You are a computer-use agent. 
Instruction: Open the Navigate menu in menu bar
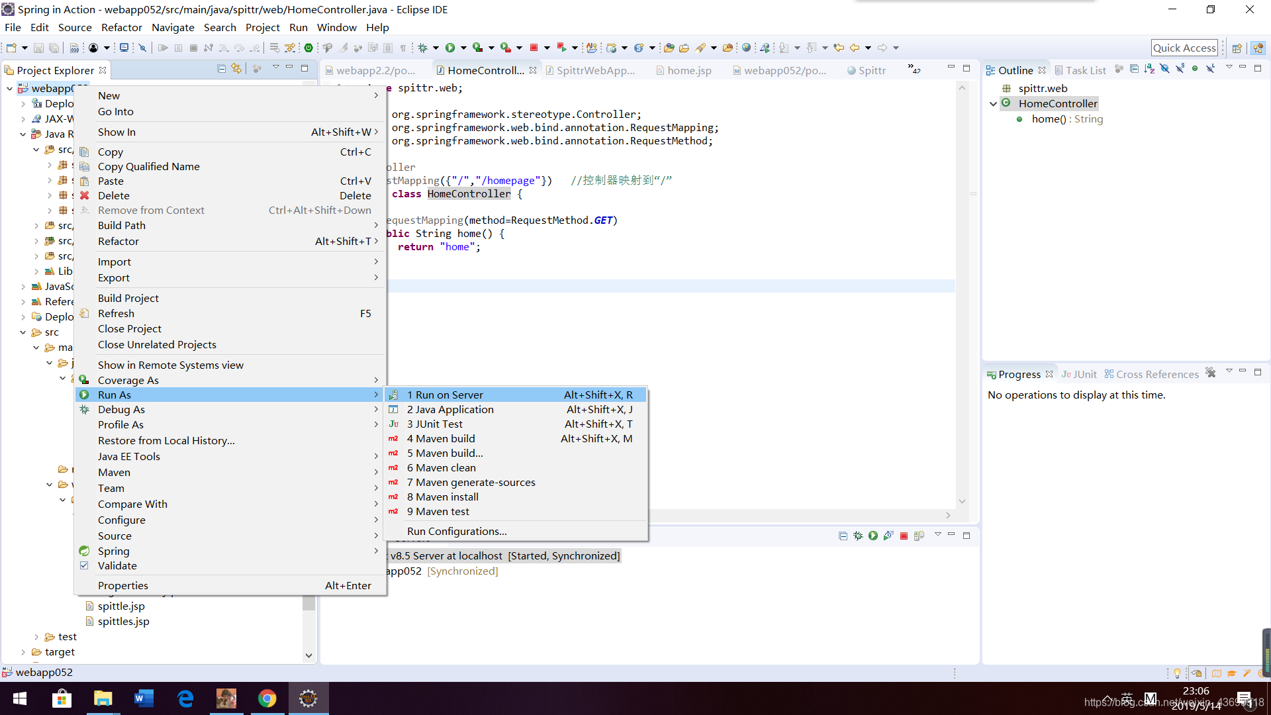173,27
